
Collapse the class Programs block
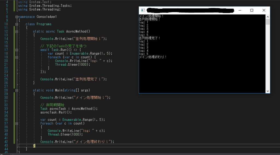(17, 24)
